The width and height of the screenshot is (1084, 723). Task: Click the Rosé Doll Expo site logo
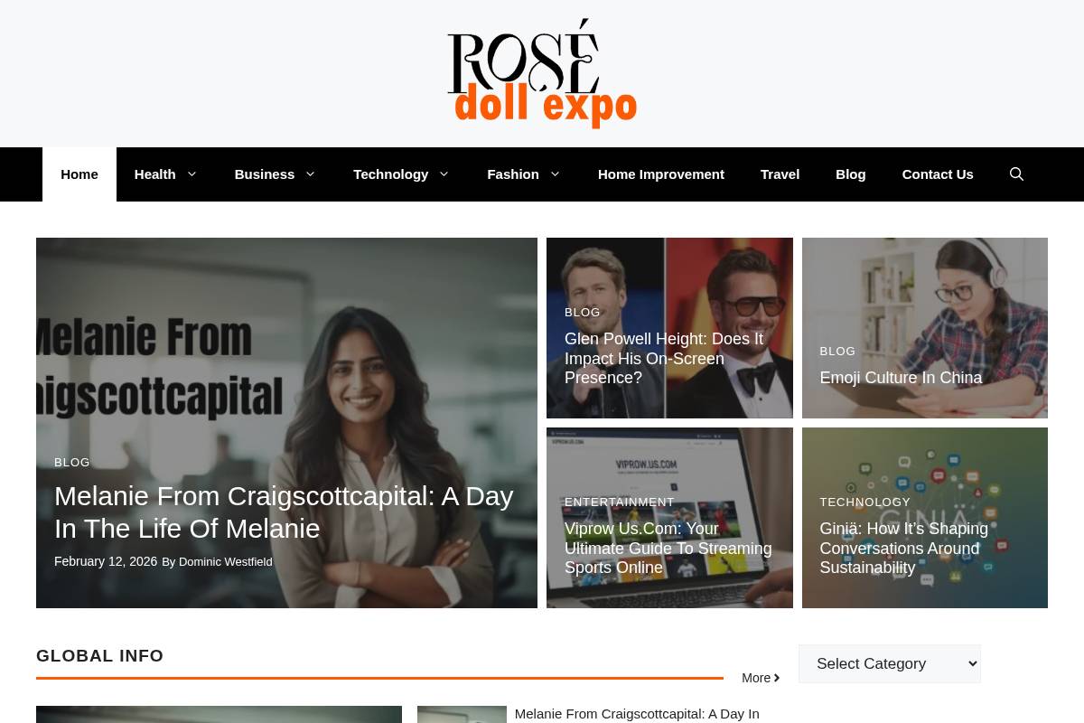tap(542, 72)
